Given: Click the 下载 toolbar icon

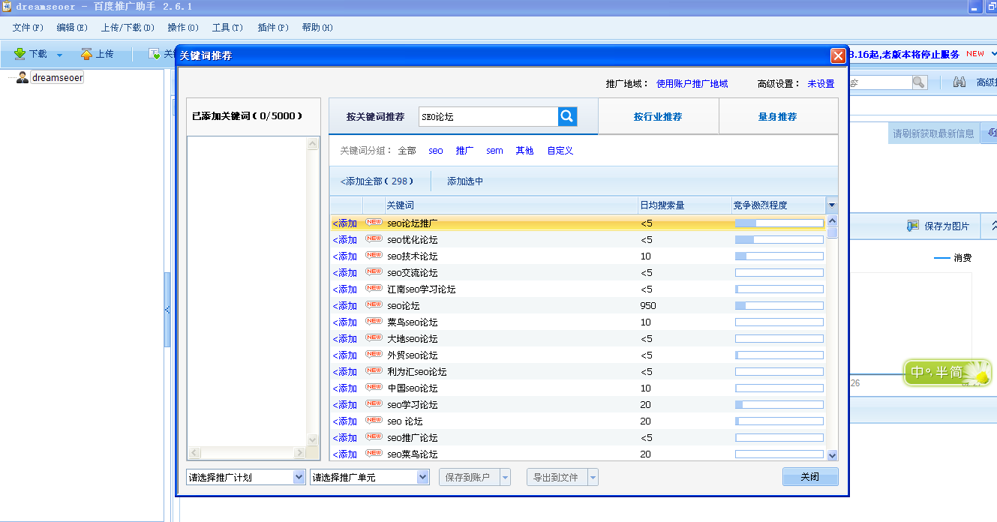Looking at the screenshot, I should [20, 54].
